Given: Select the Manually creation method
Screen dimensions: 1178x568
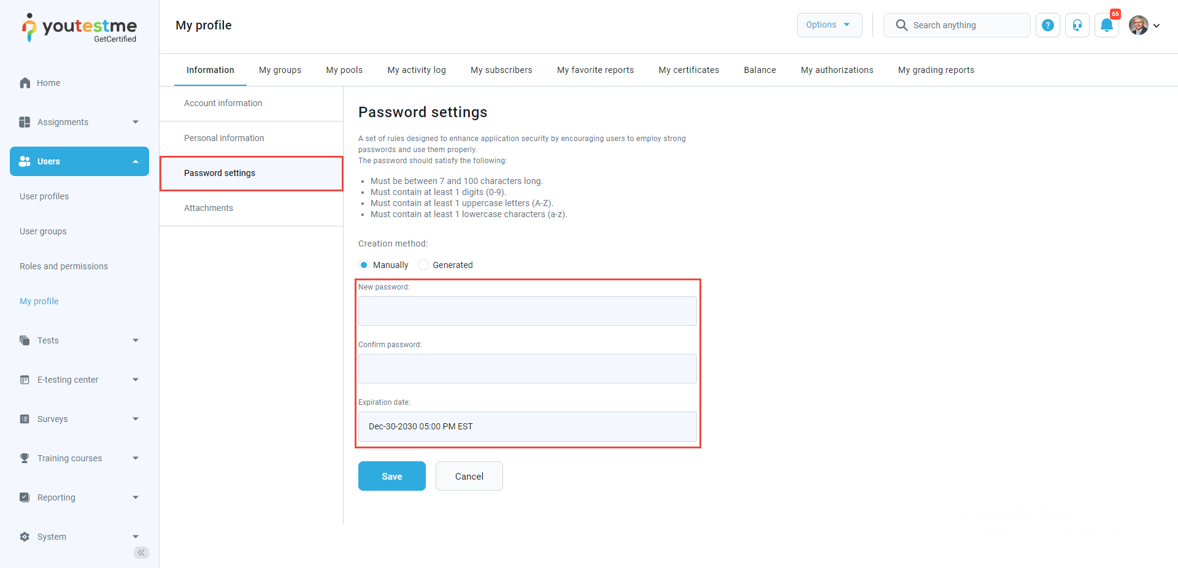Looking at the screenshot, I should click(364, 265).
